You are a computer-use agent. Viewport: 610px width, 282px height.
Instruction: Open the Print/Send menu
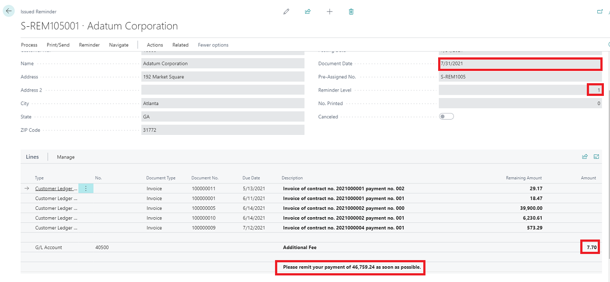click(58, 45)
